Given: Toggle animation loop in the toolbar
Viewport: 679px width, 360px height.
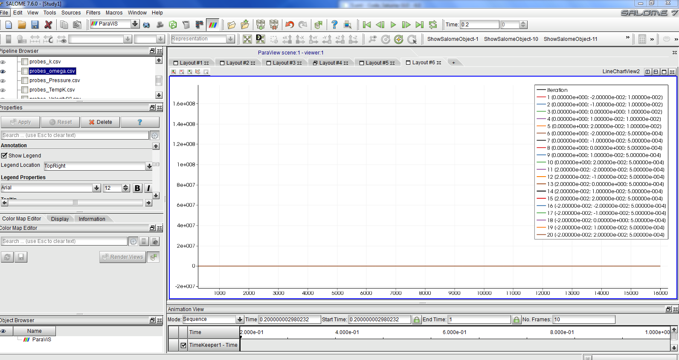Looking at the screenshot, I should coord(433,25).
